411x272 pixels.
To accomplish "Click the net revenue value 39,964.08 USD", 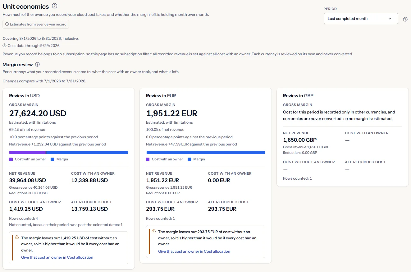I will 28,180.
